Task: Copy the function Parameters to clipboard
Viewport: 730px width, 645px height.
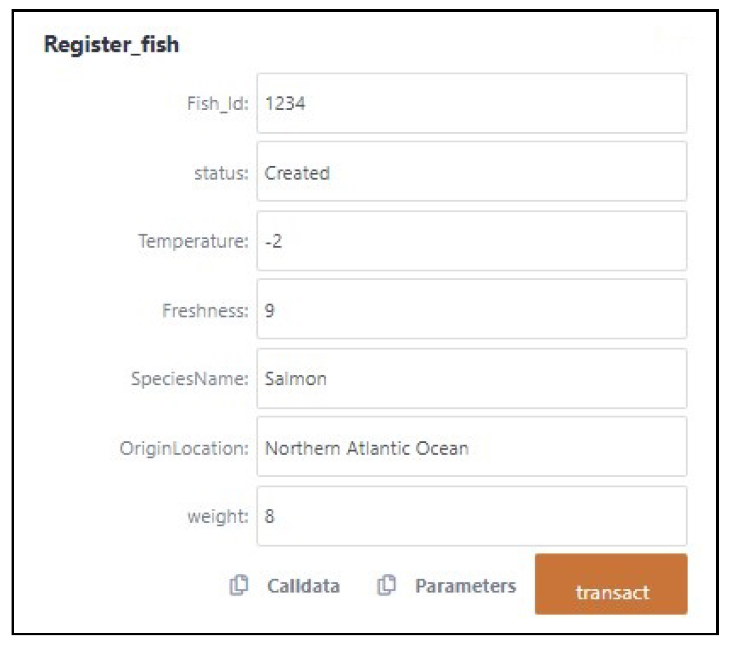Action: [385, 583]
